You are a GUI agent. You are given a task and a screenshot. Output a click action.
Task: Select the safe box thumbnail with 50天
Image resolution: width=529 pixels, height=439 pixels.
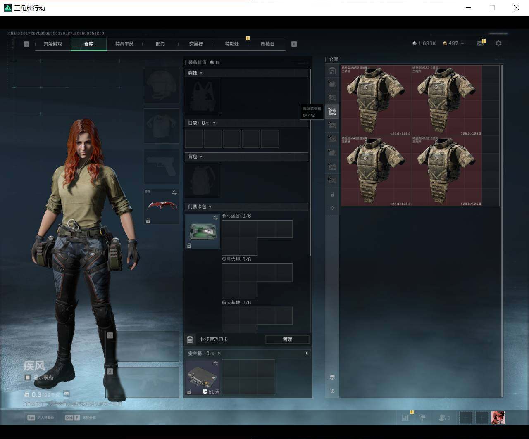click(203, 377)
